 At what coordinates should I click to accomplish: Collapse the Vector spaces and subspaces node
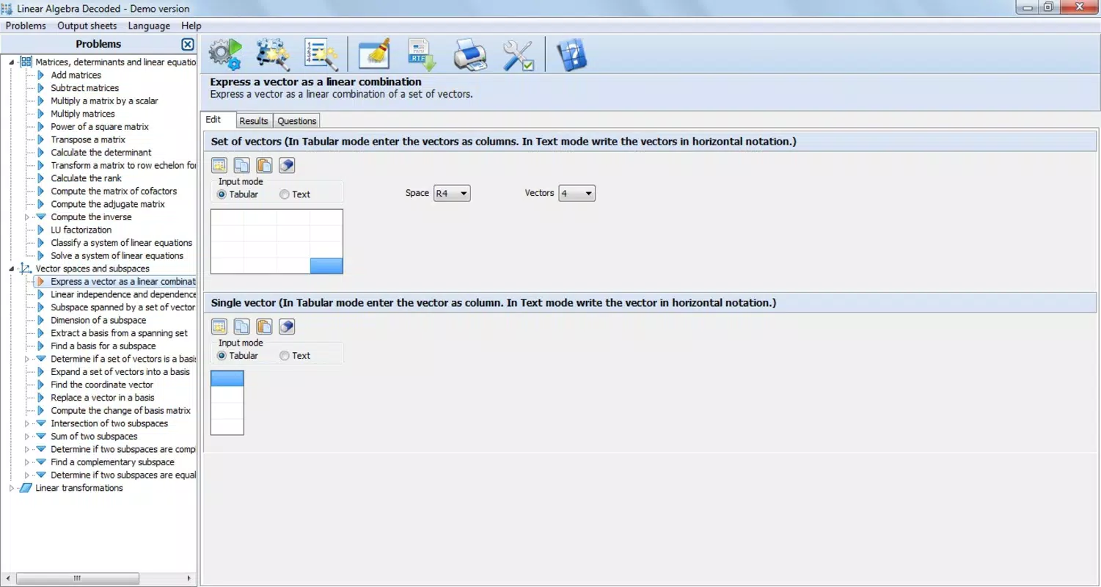click(x=11, y=269)
